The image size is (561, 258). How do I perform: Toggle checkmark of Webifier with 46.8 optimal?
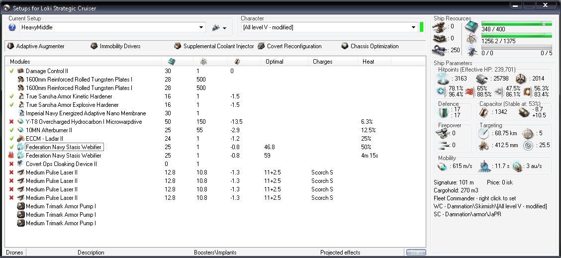[x=11, y=147]
